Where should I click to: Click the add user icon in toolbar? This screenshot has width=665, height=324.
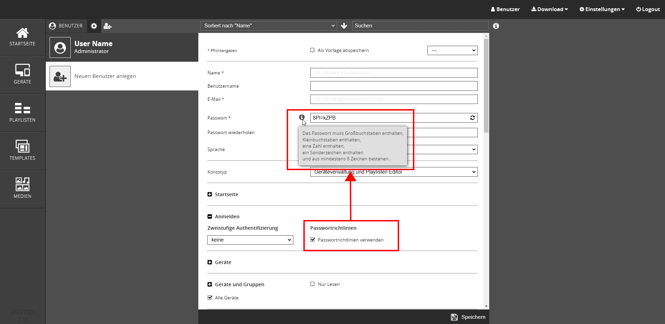(107, 26)
